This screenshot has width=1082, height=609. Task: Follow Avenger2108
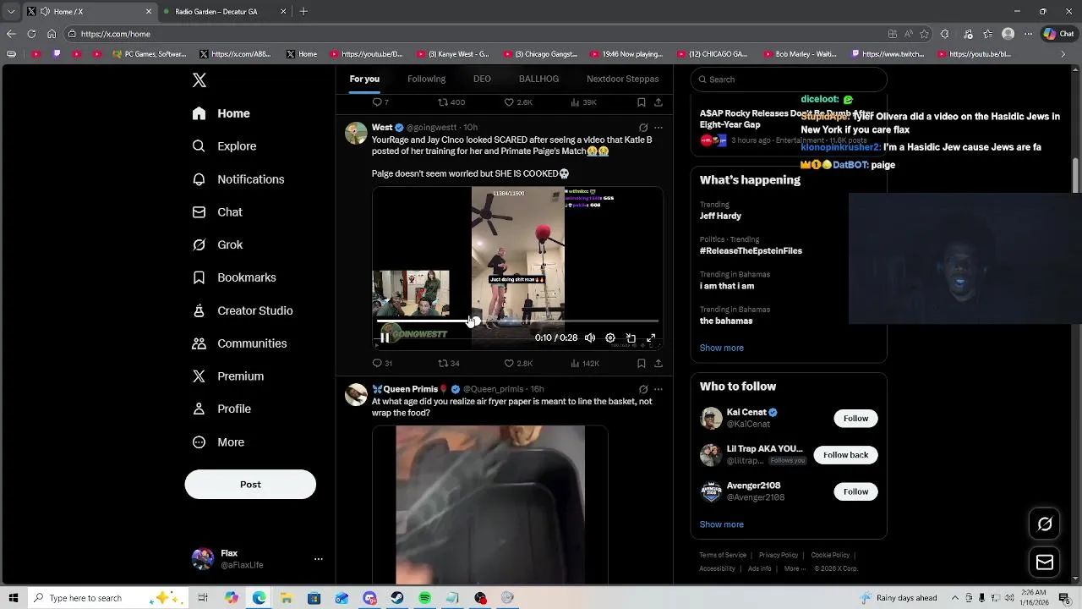(855, 491)
